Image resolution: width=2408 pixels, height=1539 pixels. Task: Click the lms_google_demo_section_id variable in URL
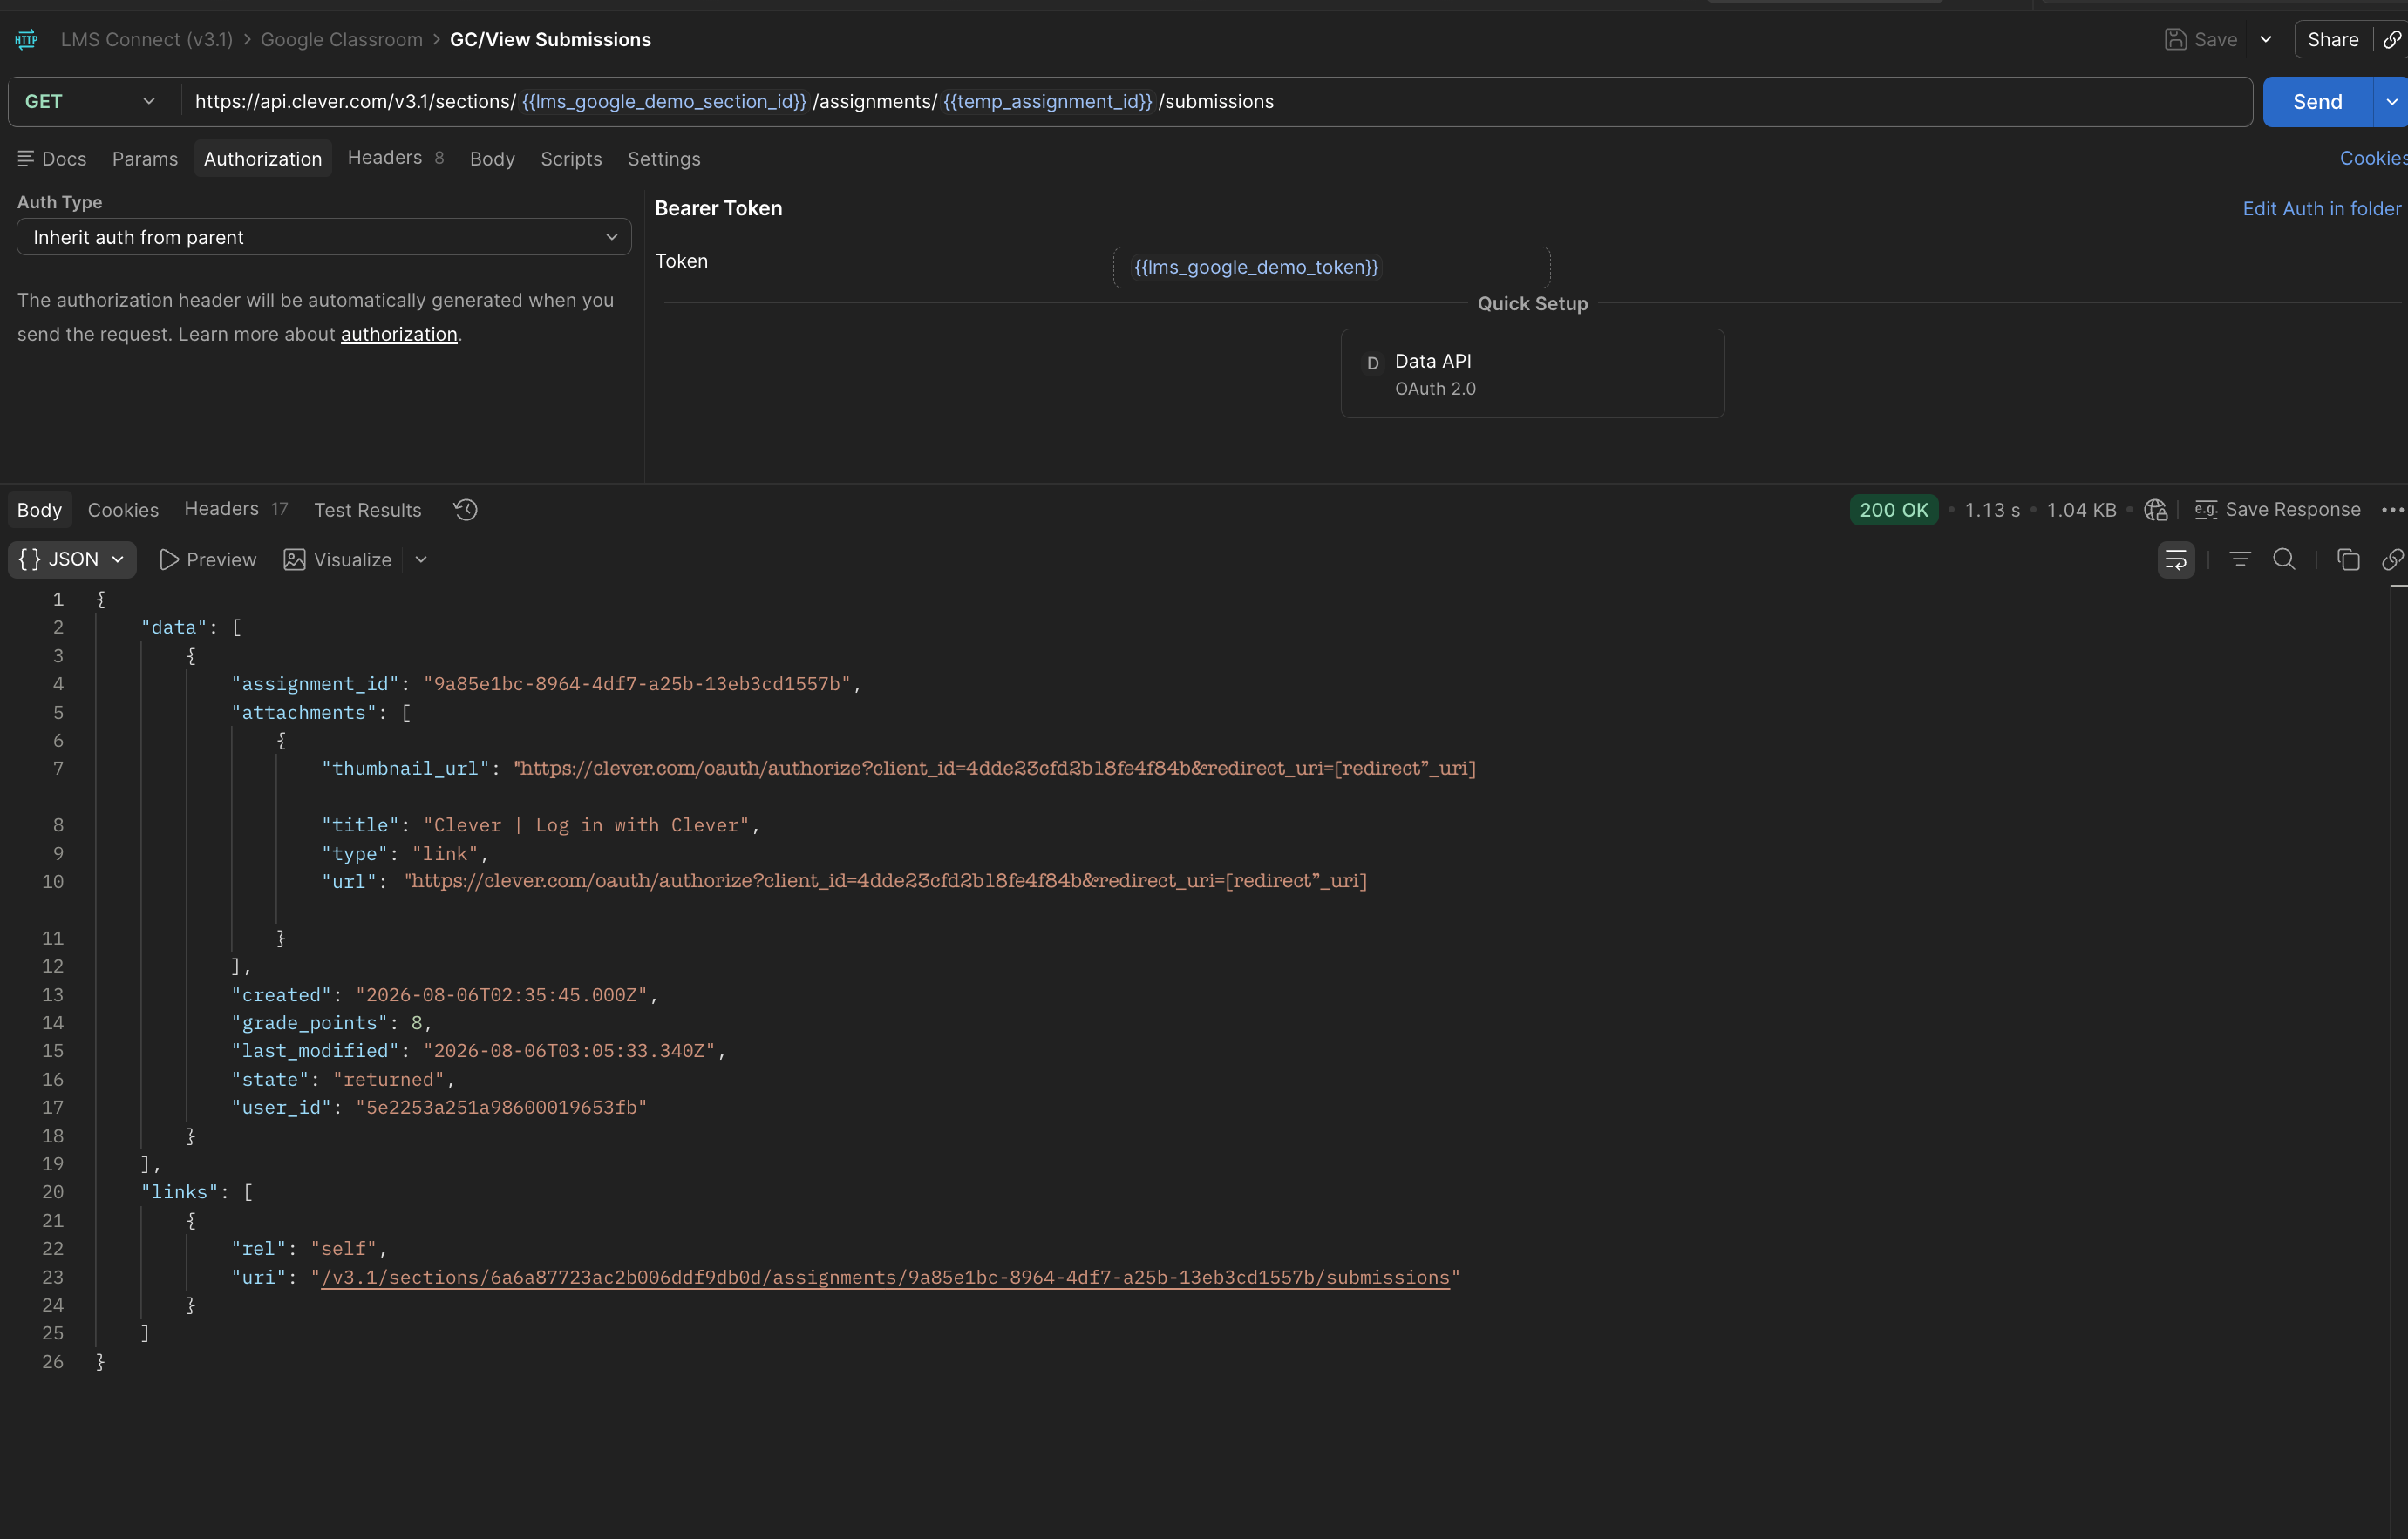[664, 101]
